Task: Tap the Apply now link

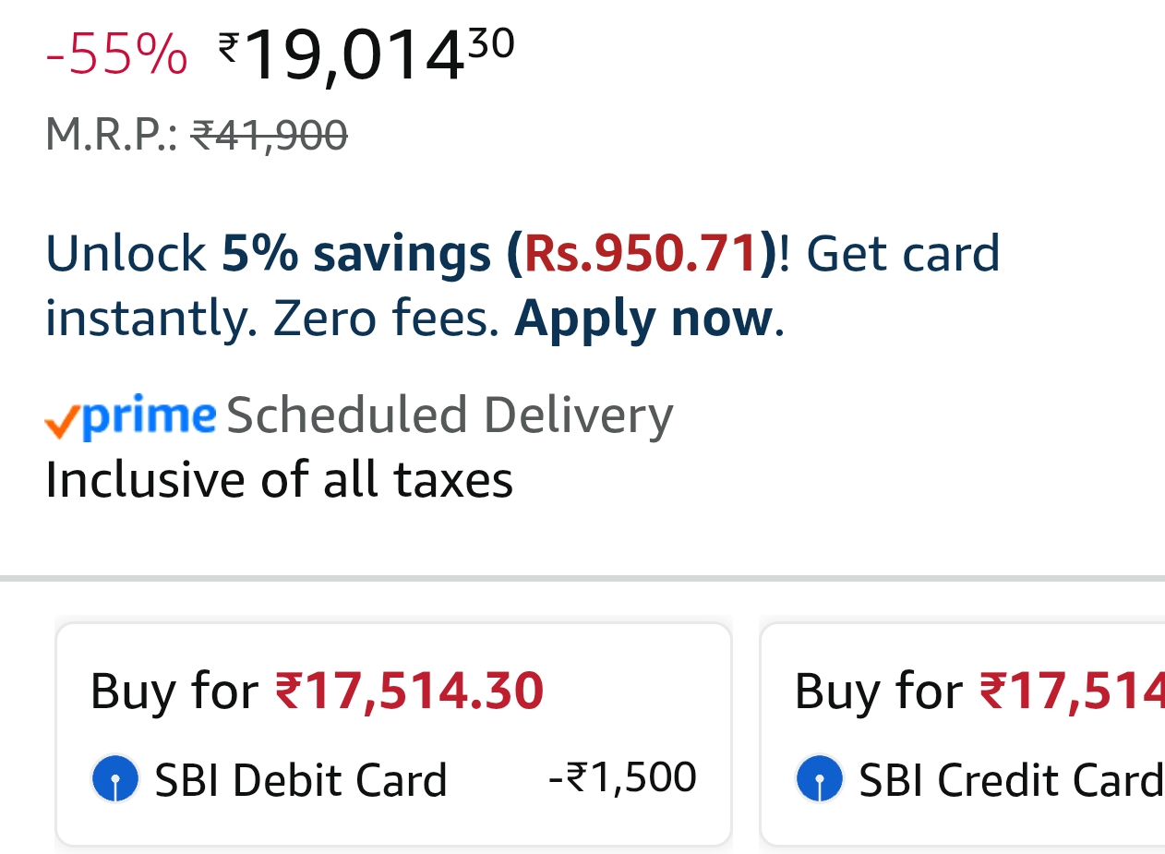Action: (643, 319)
